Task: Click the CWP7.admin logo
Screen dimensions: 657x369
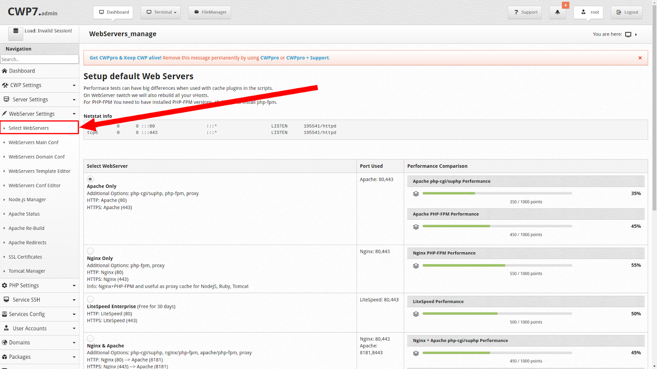Action: point(32,12)
